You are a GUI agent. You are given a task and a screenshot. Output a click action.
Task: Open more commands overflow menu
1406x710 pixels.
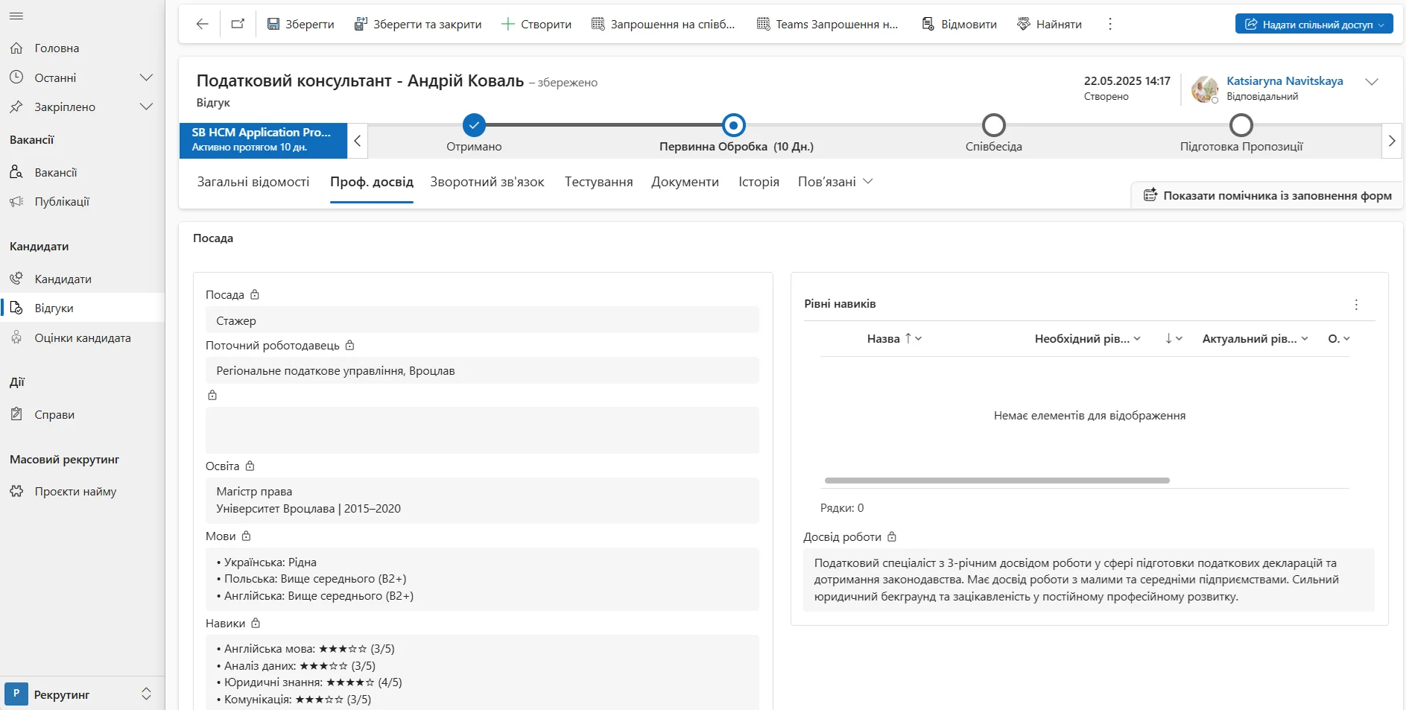pyautogui.click(x=1109, y=24)
